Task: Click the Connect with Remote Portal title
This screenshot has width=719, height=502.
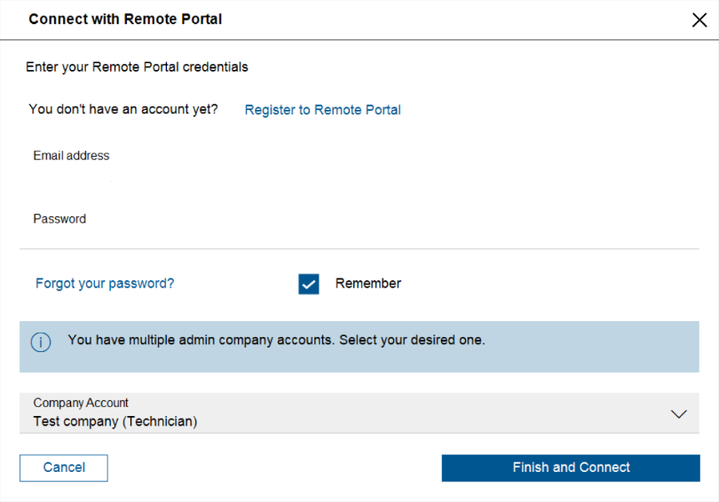Action: point(125,19)
